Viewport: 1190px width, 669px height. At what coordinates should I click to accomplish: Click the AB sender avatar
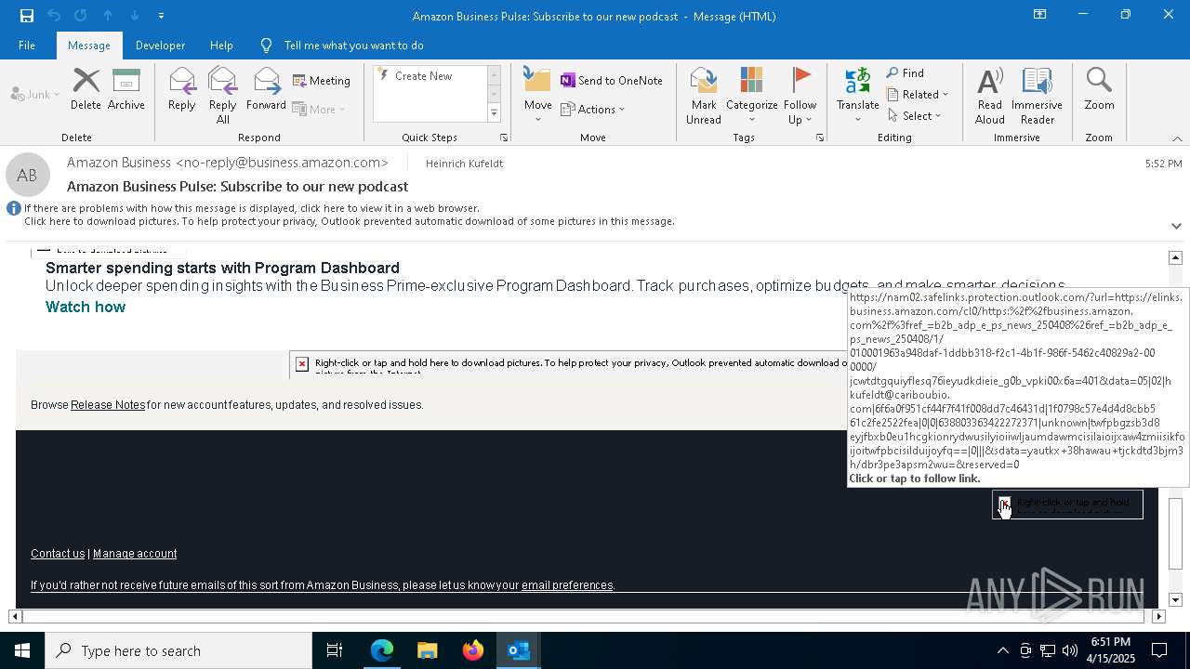tap(28, 175)
